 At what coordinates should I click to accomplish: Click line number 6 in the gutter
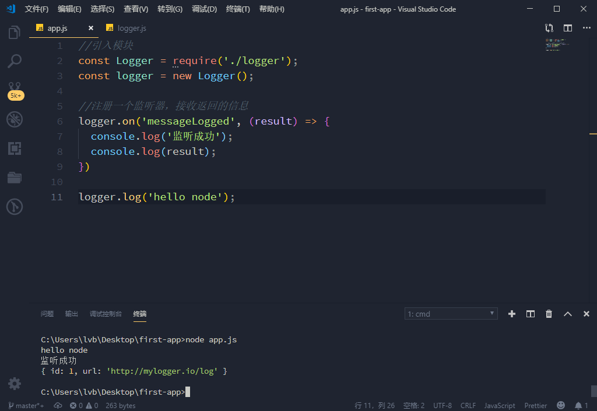click(x=60, y=121)
